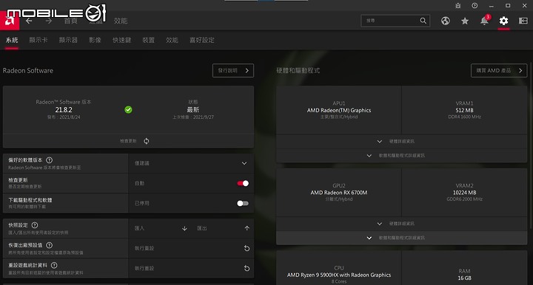533x285 pixels.
Task: Expand 硬體詳細資訊 under APU1
Action: click(x=401, y=141)
